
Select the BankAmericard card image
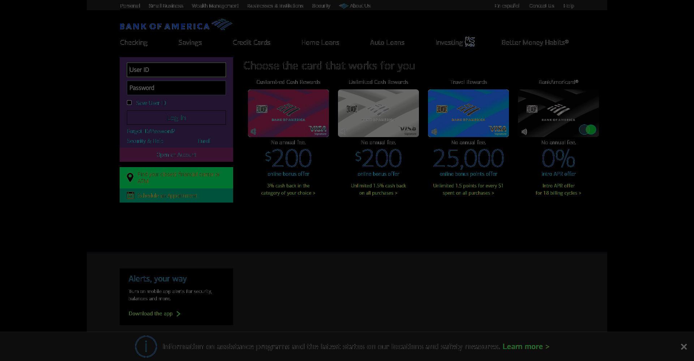tap(558, 113)
